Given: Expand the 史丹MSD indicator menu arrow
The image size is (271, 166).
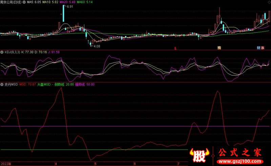Looking at the screenshot, I should point(2,84).
